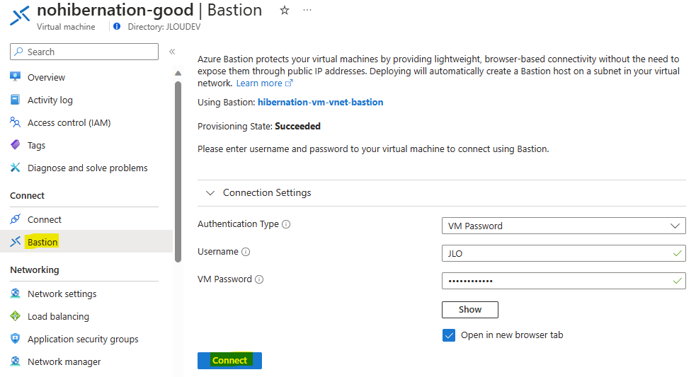Open Overview in the sidebar
696x377 pixels.
[x=46, y=77]
